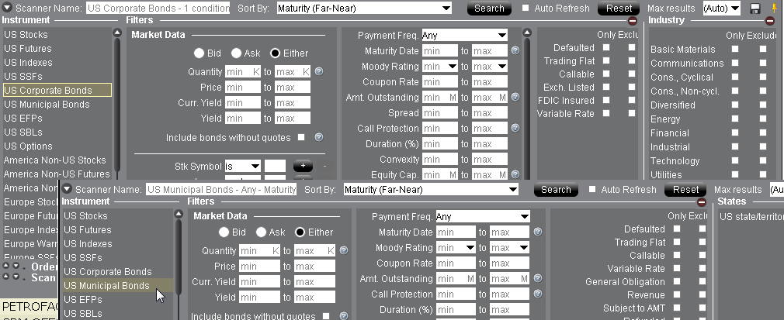Open Moody Rating min dropdown, Municipal scanner
The width and height of the screenshot is (784, 320).
(456, 247)
